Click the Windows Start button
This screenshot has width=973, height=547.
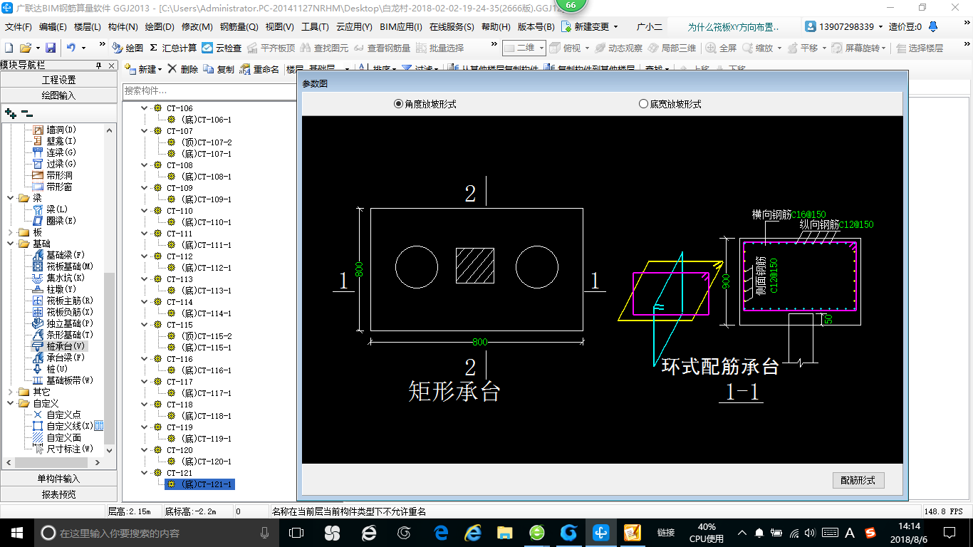pyautogui.click(x=16, y=532)
